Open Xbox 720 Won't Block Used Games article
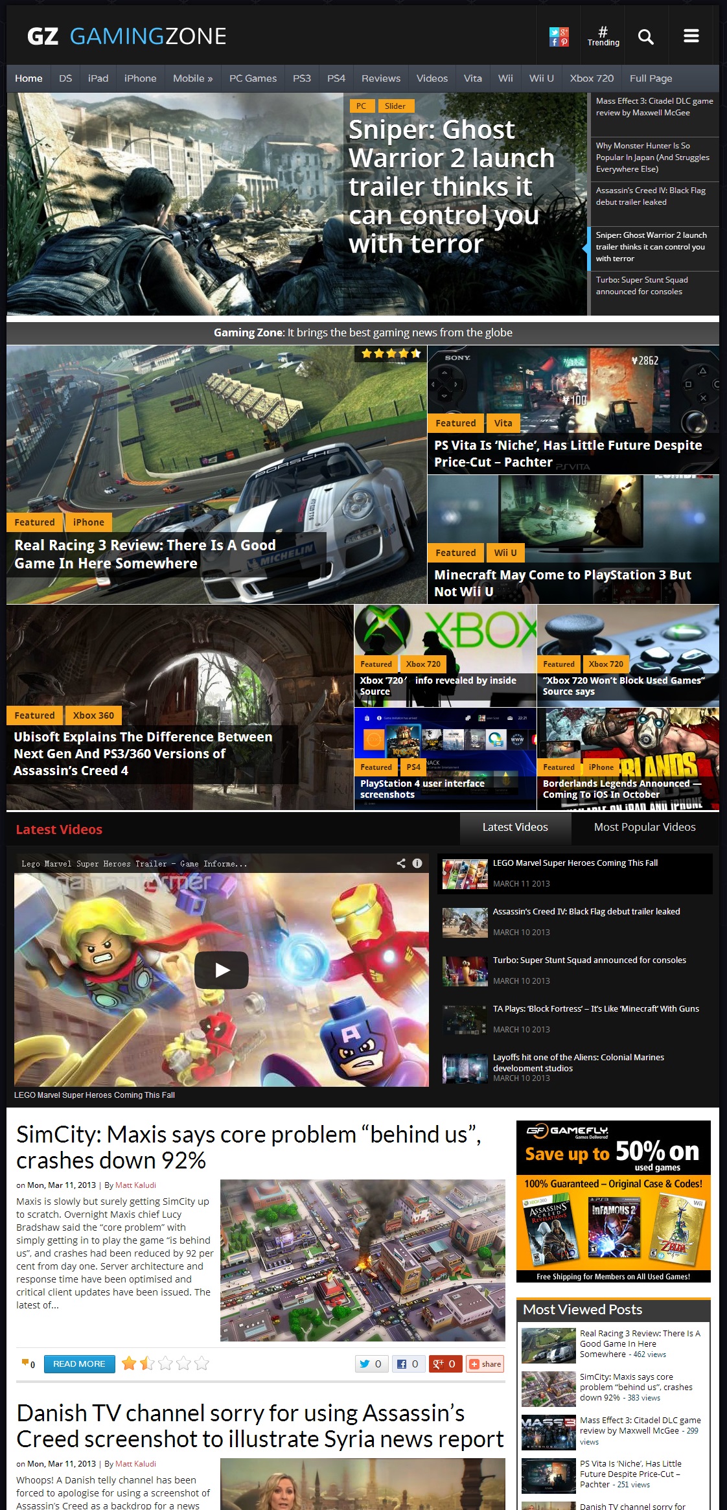727x1510 pixels. pyautogui.click(x=623, y=686)
